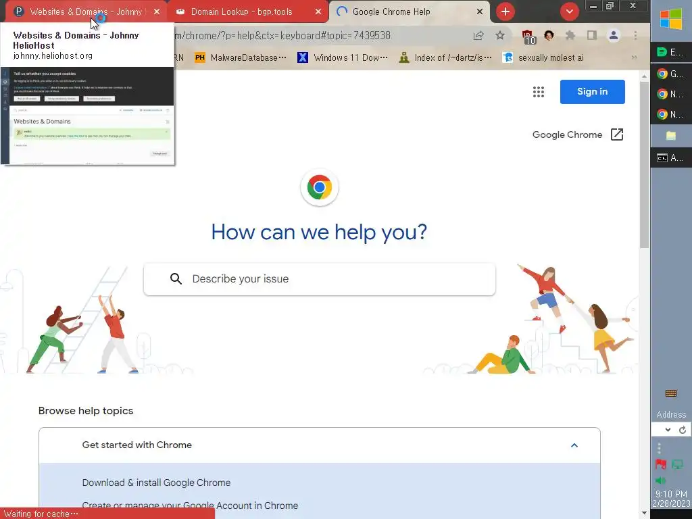The height and width of the screenshot is (519, 692).
Task: Close the Google Chrome Help tab
Action: [x=480, y=12]
